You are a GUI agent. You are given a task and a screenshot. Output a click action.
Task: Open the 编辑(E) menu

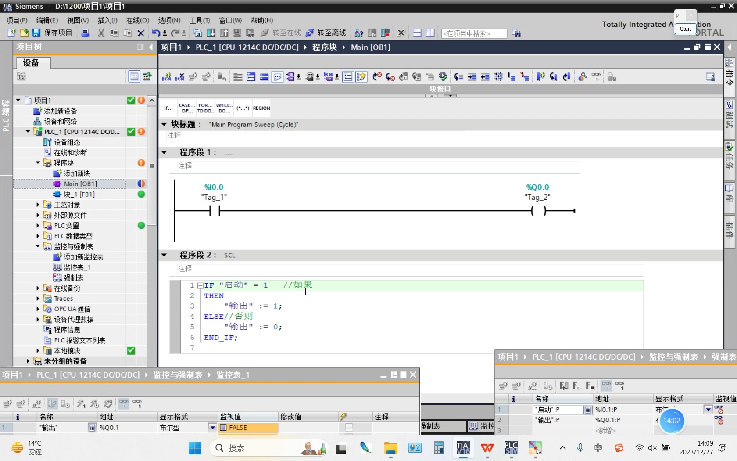click(x=47, y=20)
